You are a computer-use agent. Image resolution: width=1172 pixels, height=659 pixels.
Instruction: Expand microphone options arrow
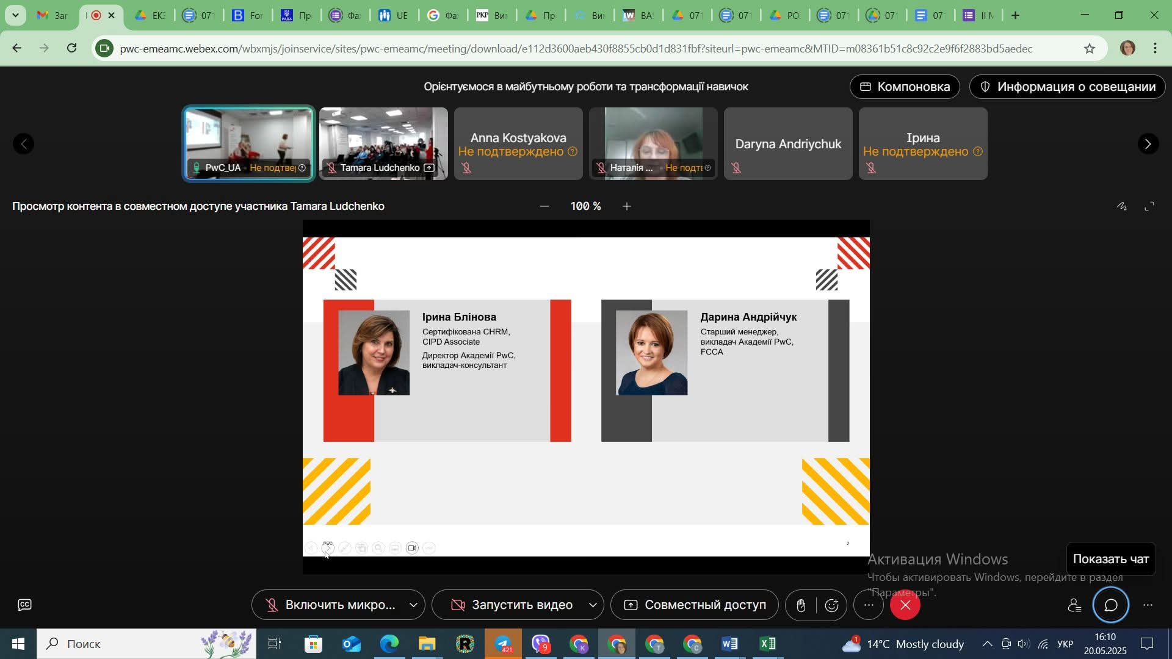click(x=413, y=605)
